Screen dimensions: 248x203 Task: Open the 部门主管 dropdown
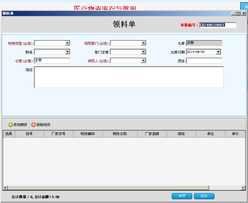click(x=143, y=52)
